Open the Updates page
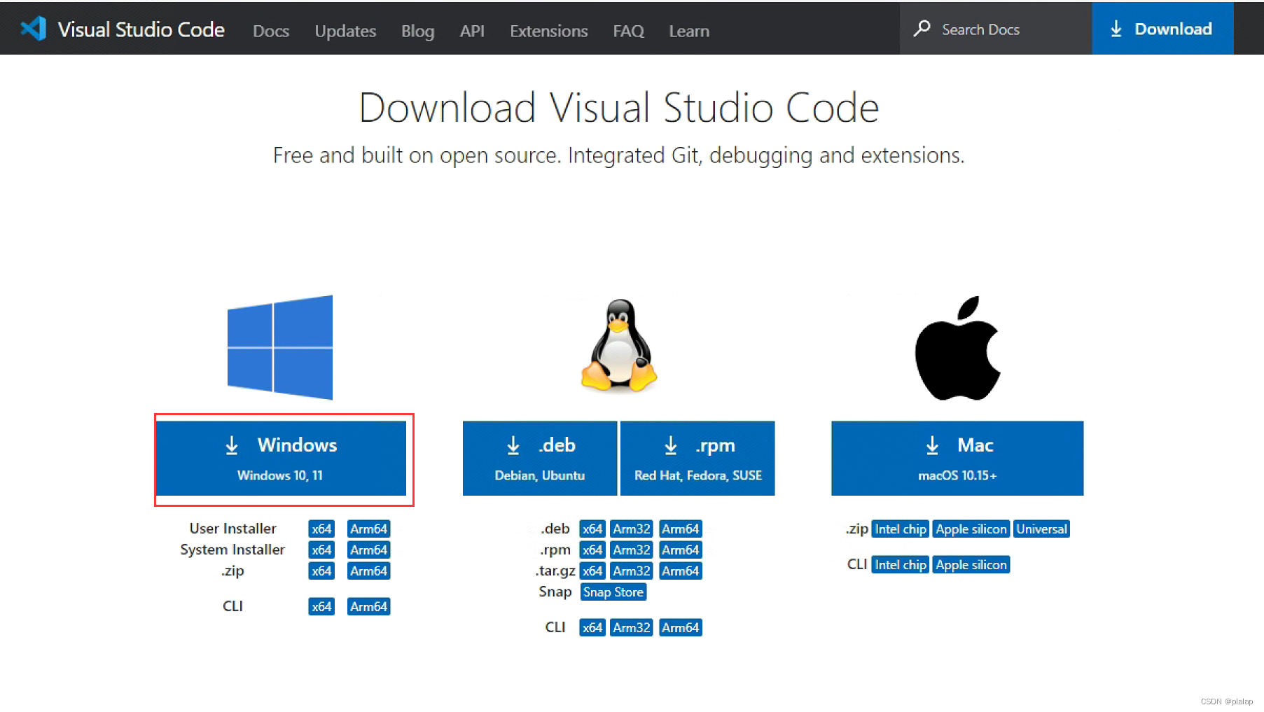This screenshot has width=1264, height=712. [x=345, y=31]
